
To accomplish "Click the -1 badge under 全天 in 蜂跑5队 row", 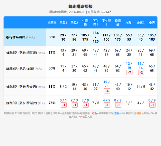I will [x=152, y=105].
